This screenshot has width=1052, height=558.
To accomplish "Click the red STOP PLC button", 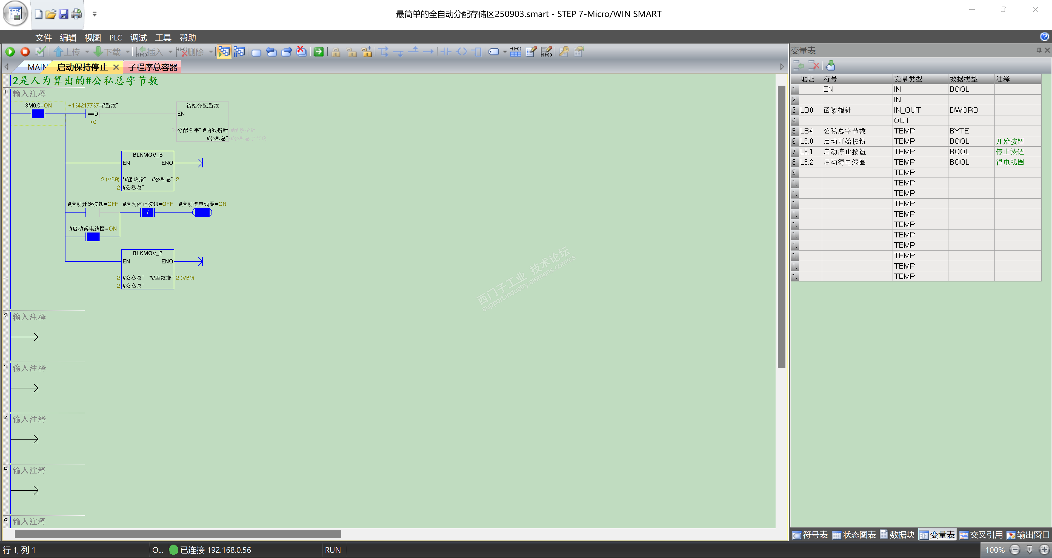I will coord(25,52).
